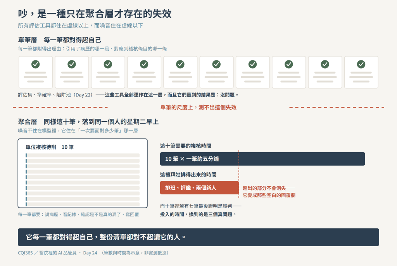Click the 單位複核待辦 10 筆 panel title

[50, 147]
